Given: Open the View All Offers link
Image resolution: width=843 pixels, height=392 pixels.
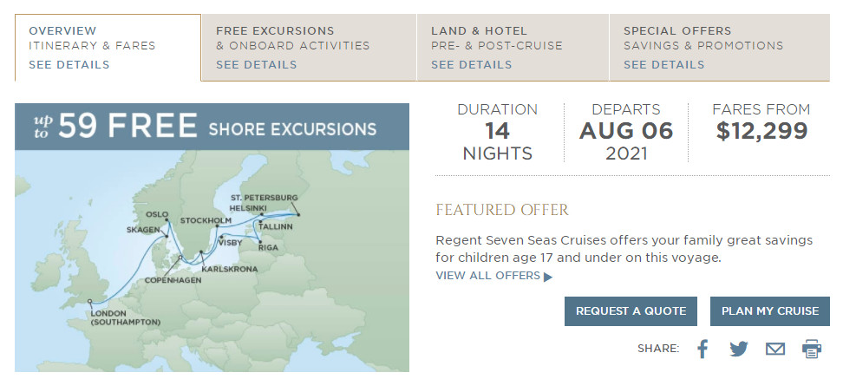Looking at the screenshot, I should pyautogui.click(x=487, y=276).
